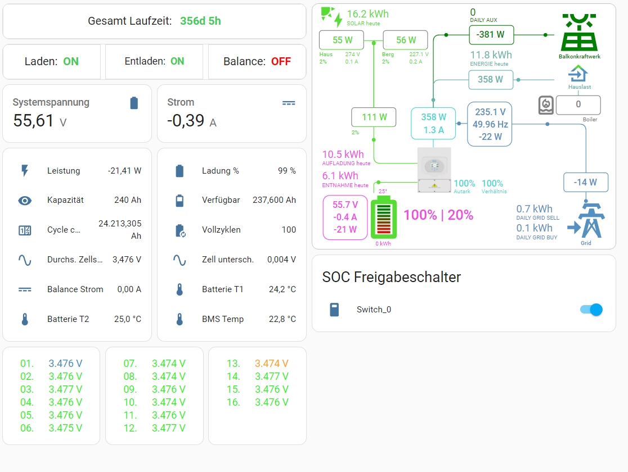Click the DC symbol on the Strom card
The height and width of the screenshot is (472, 628).
(289, 103)
